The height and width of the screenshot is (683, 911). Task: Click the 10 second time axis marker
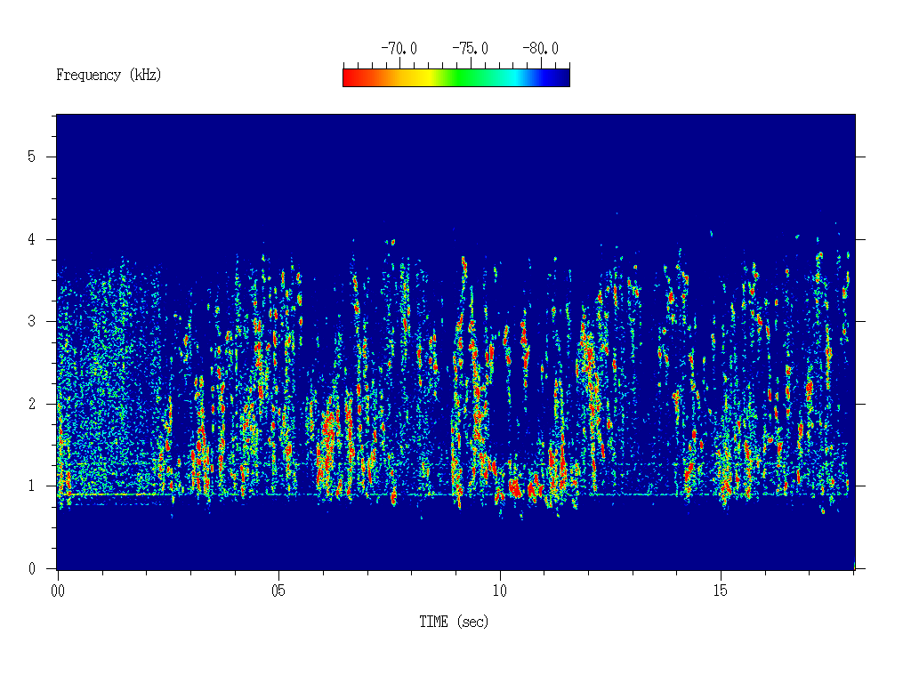coord(500,591)
